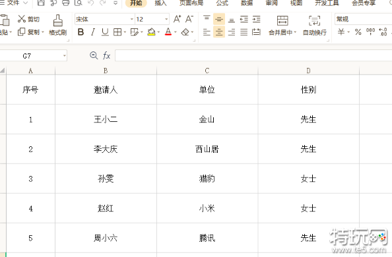This screenshot has width=392, height=257.
Task: Click the increase decimal places icon
Action: (383, 32)
